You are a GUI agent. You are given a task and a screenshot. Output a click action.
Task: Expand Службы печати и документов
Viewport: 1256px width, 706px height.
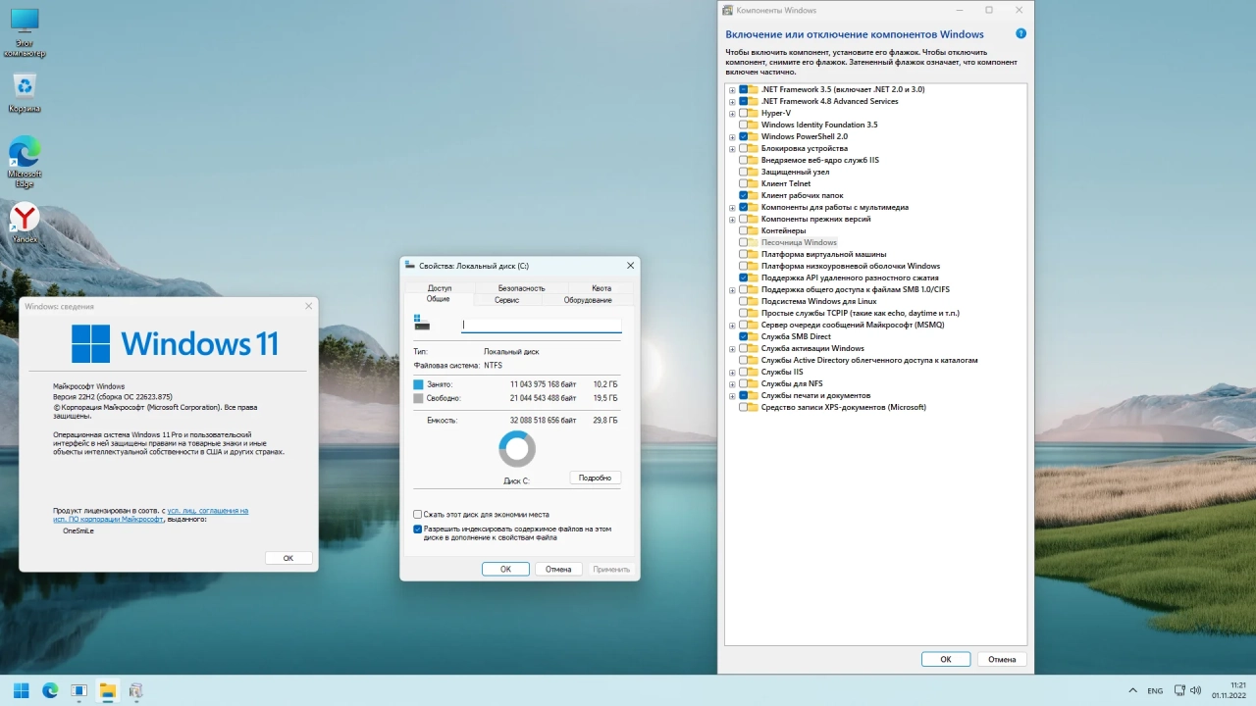tap(732, 395)
